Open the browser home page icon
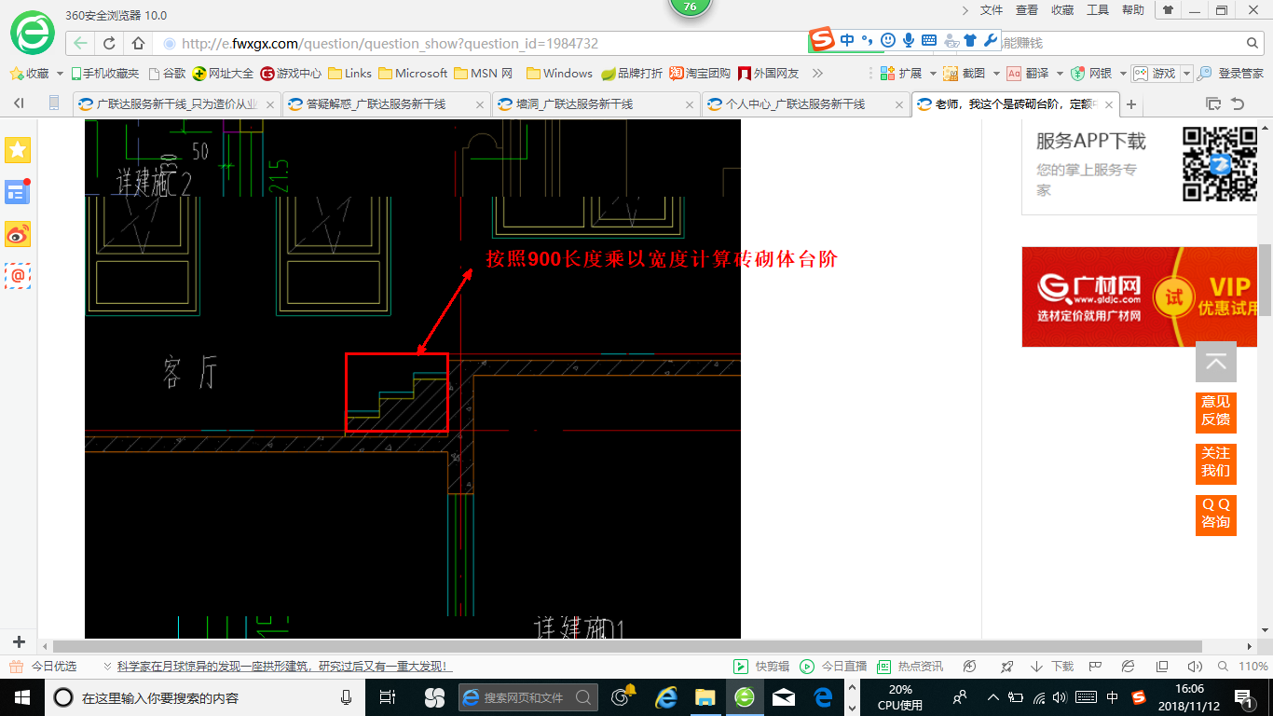The image size is (1273, 716). click(x=138, y=43)
